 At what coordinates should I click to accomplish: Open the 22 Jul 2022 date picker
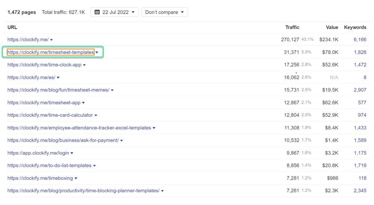click(114, 12)
